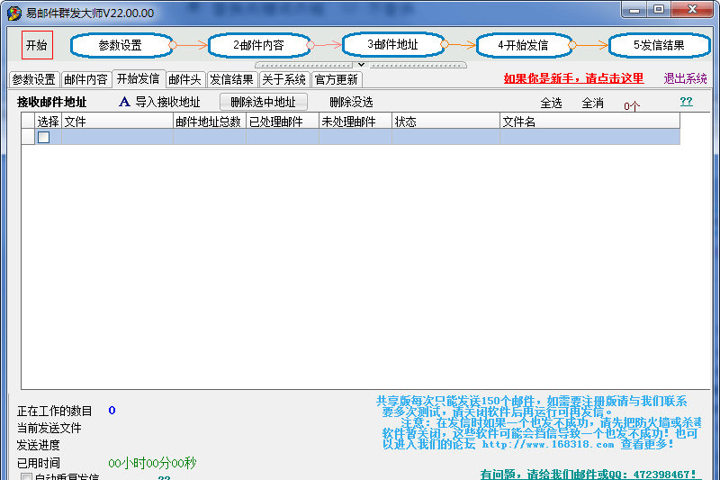Tick the checkbox in the first table row
720x480 pixels.
(43, 138)
